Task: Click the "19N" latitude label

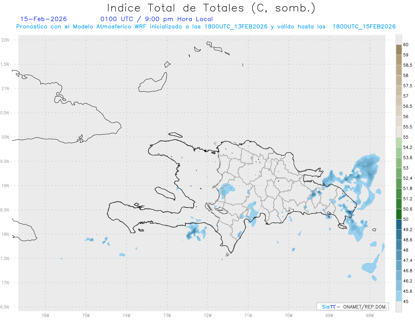Action: (6, 186)
